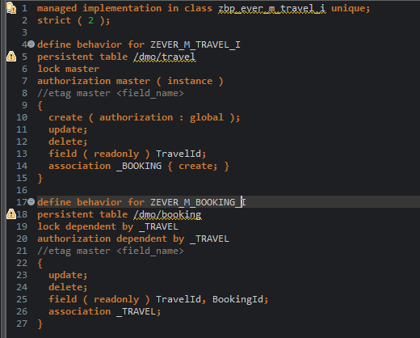This screenshot has width=420, height=338.
Task: Collapse the fold at line 4
Action: [31, 44]
